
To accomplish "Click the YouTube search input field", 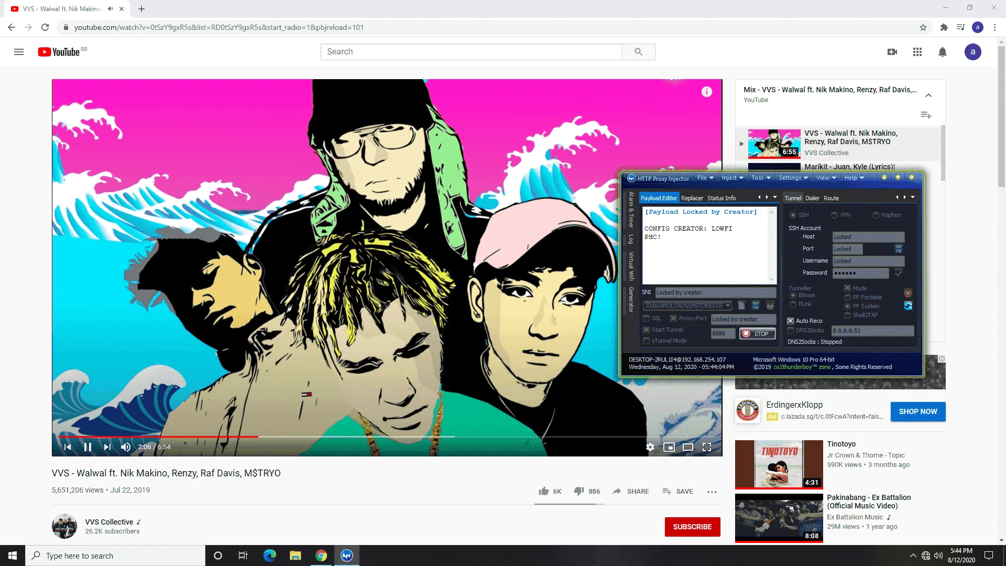I will [x=471, y=52].
